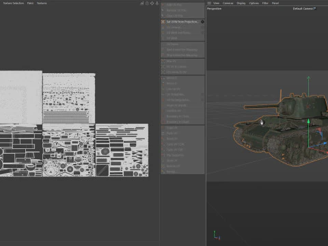Screen dimensions: 328x246
Task: Open settings gear beside UV Rectangularize
Action: tap(202, 100)
